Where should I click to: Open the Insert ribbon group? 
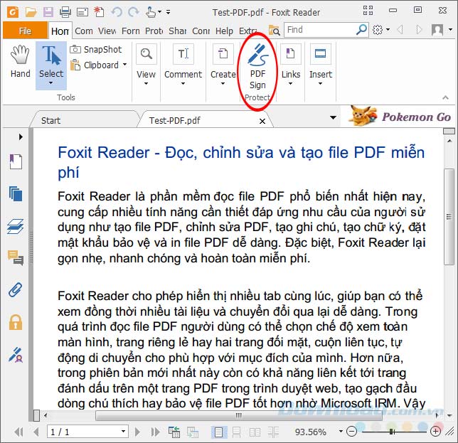pyautogui.click(x=321, y=65)
